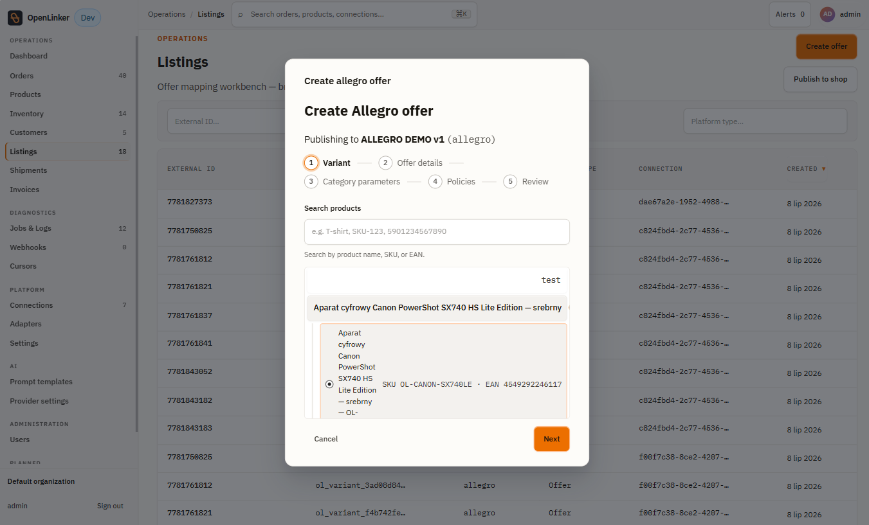869x525 pixels.
Task: Click the sidebar vertical scrollbar
Action: point(136,234)
